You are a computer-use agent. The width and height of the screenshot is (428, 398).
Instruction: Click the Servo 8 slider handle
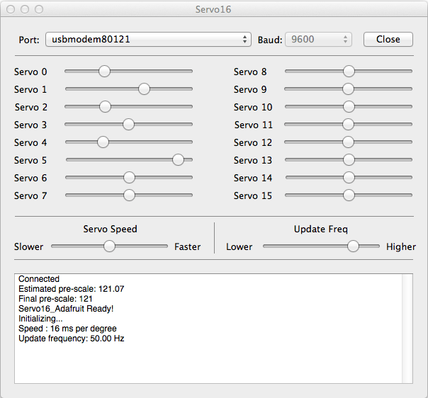(349, 71)
